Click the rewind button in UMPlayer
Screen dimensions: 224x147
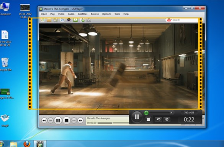44,121
